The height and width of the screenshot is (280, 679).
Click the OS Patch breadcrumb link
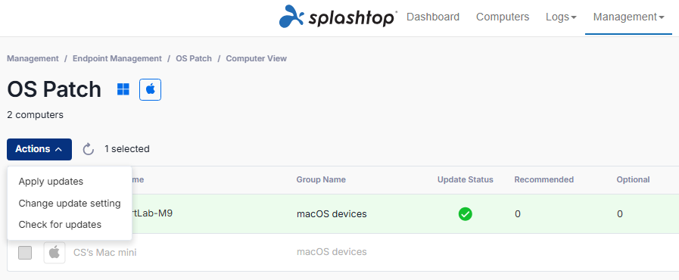pyautogui.click(x=194, y=58)
